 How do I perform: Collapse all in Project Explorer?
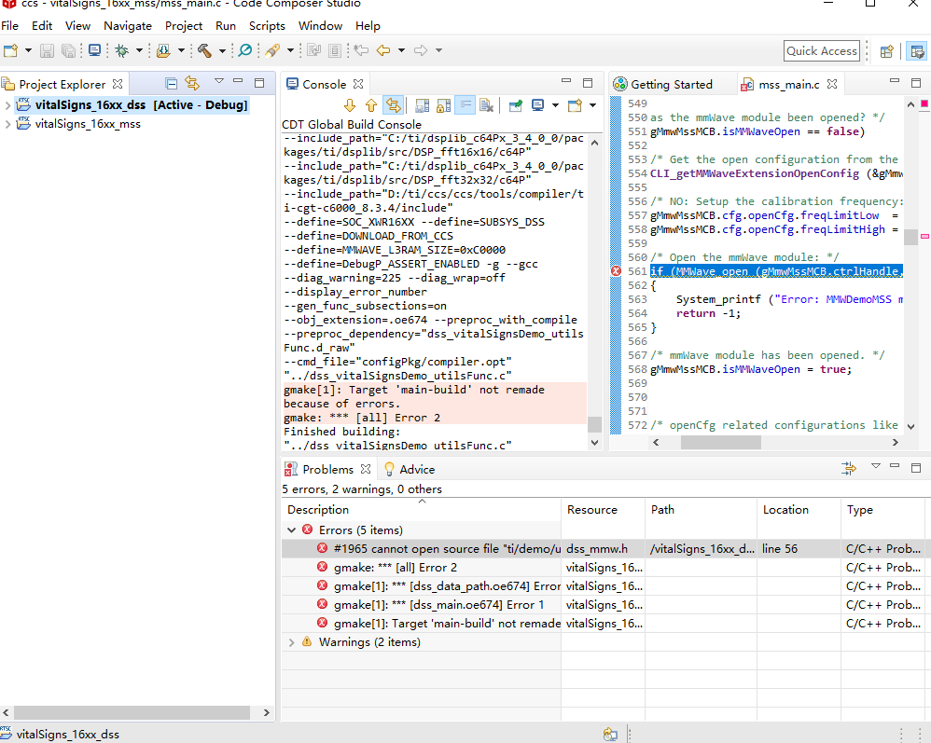click(172, 84)
